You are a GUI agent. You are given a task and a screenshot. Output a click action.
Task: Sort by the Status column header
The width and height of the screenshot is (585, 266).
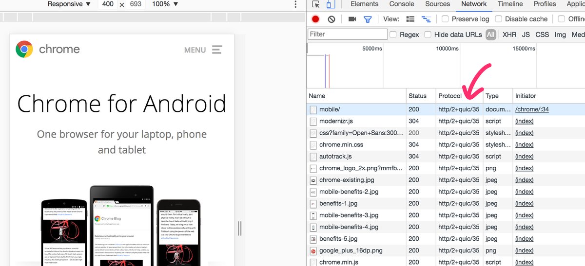tap(421, 96)
